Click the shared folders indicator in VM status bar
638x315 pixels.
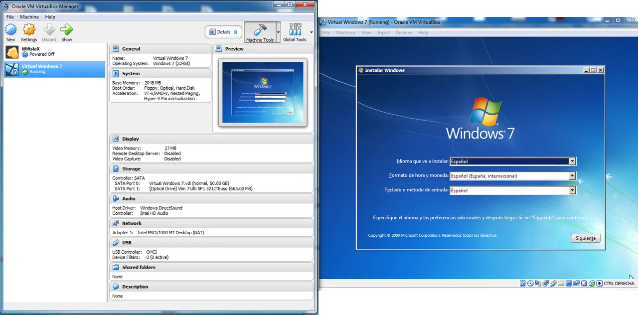pos(561,283)
